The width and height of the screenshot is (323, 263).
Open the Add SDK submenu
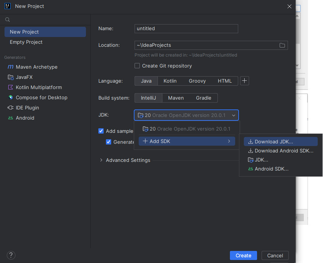click(187, 141)
